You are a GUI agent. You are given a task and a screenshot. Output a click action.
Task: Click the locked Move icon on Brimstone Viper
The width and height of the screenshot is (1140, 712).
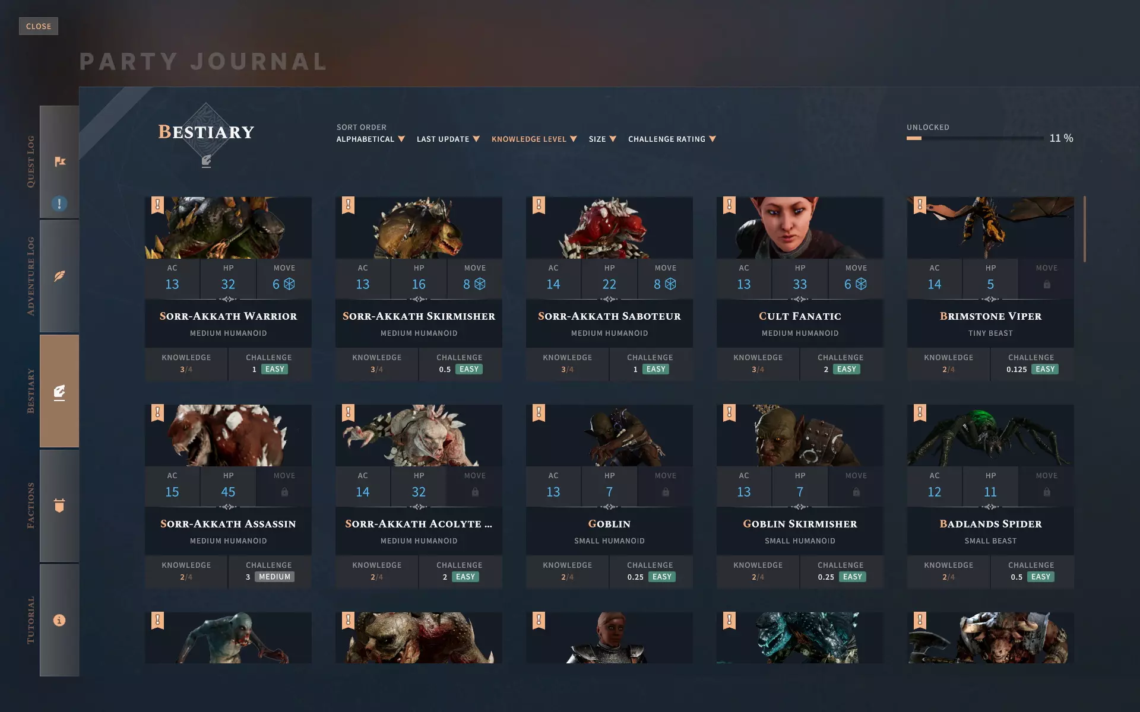[x=1047, y=285]
